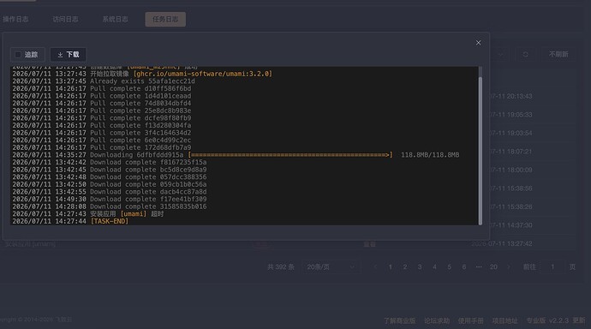Click the 118.8MB/118.8MB progress text
Screen dimensions: 591x329
click(x=430, y=155)
